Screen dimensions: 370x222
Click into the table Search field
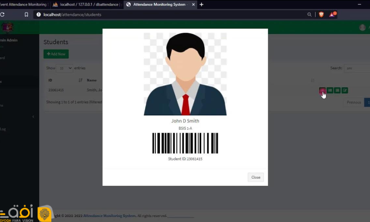[356, 68]
